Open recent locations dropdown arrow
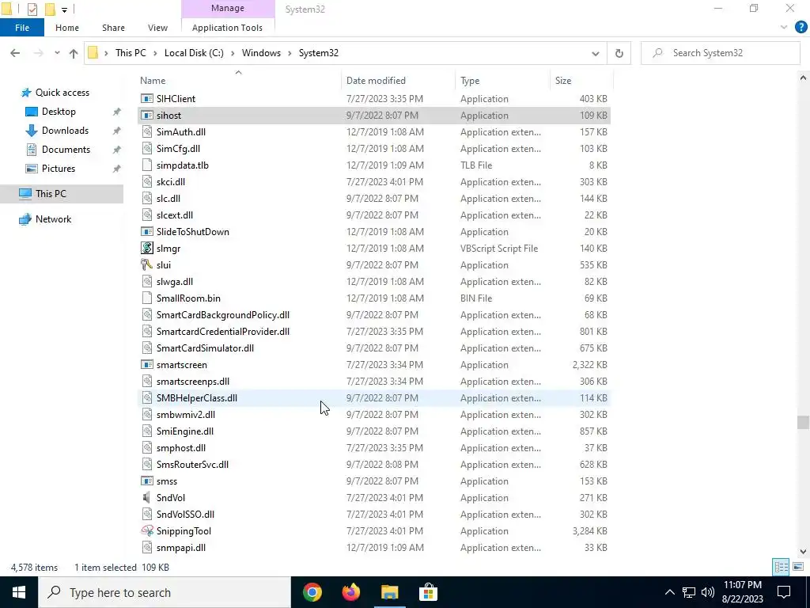 pos(57,53)
